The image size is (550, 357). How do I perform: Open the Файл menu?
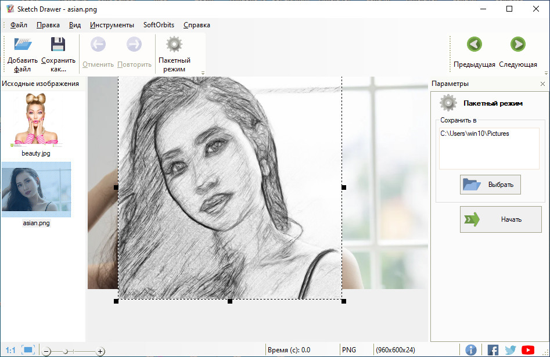pos(19,25)
